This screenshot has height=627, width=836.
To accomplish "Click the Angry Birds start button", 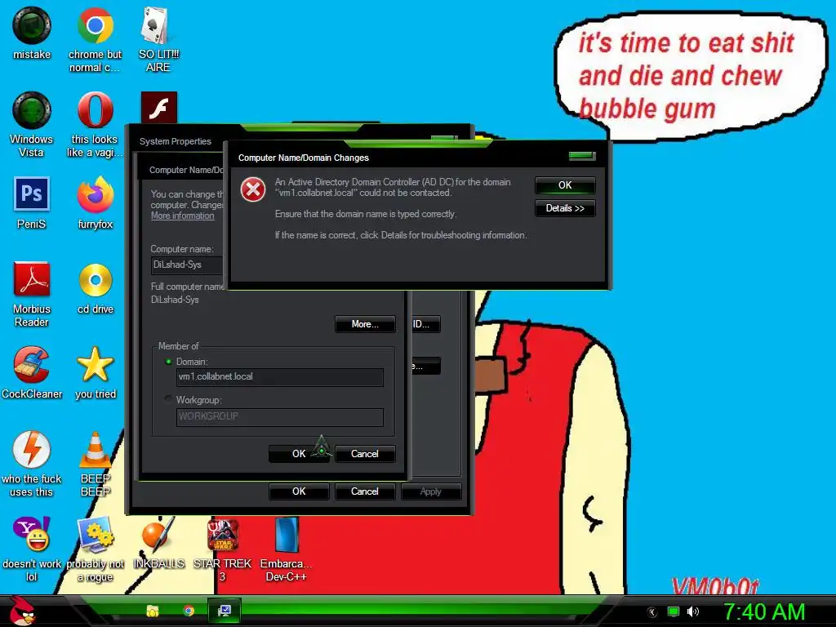I will [x=22, y=611].
